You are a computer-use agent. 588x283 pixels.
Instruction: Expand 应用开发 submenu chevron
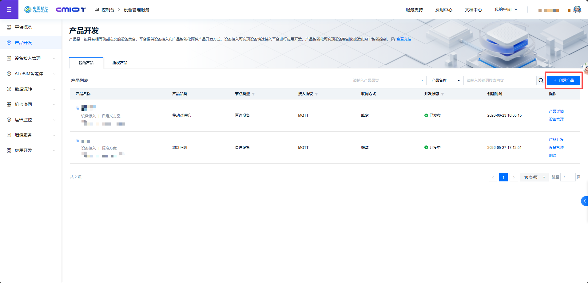pyautogui.click(x=54, y=150)
